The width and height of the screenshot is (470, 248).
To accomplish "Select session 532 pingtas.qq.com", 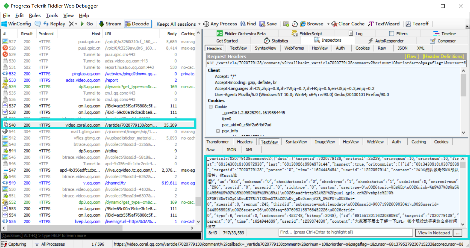I will [x=98, y=74].
